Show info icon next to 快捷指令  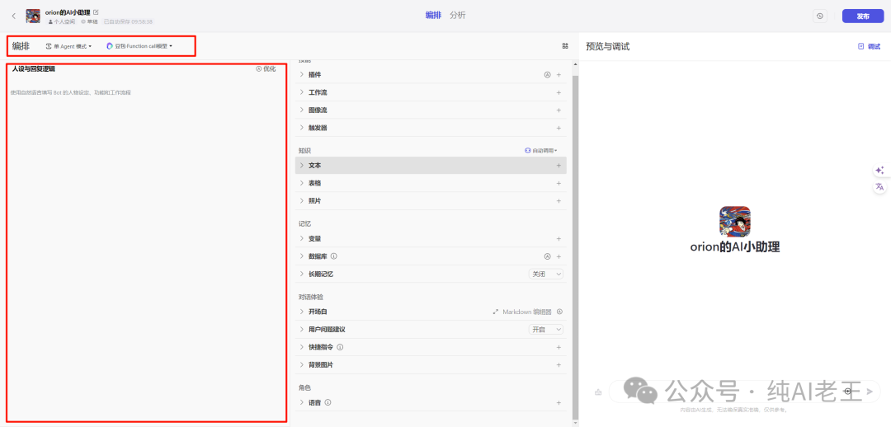pyautogui.click(x=340, y=347)
